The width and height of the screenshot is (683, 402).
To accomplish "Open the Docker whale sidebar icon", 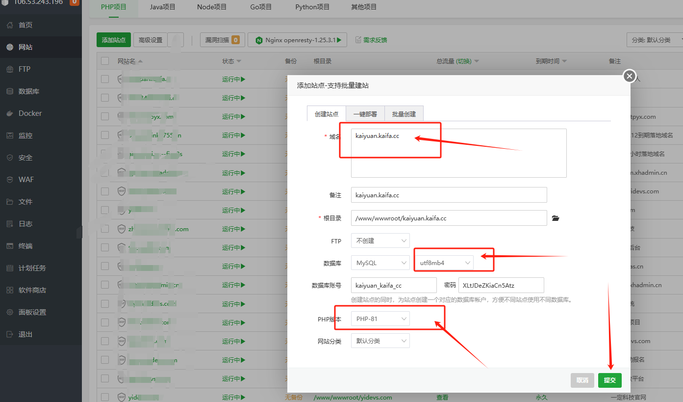I will point(10,113).
